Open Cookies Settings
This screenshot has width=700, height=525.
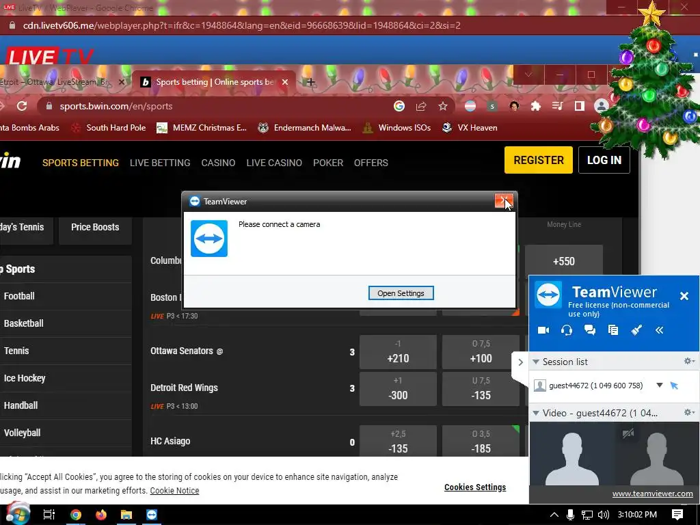[x=475, y=487]
